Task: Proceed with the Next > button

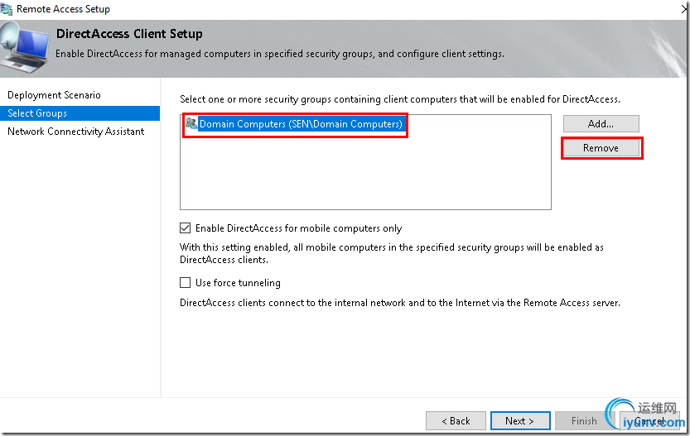Action: point(519,420)
